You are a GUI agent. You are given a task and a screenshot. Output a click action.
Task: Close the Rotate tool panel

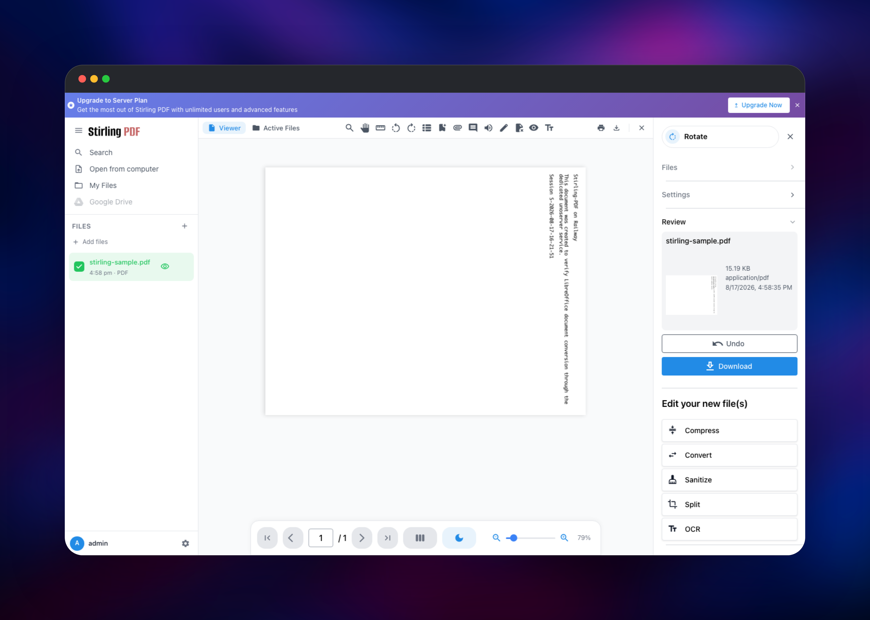click(791, 137)
